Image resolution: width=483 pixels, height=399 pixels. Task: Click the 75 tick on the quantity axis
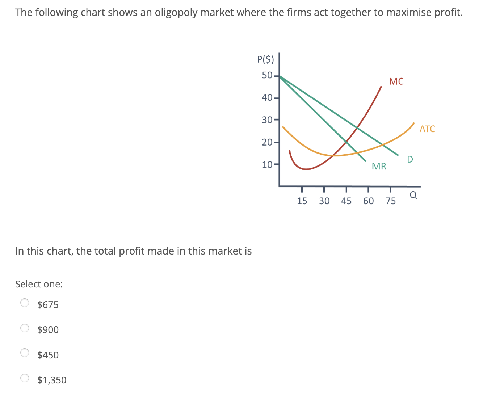(x=391, y=201)
